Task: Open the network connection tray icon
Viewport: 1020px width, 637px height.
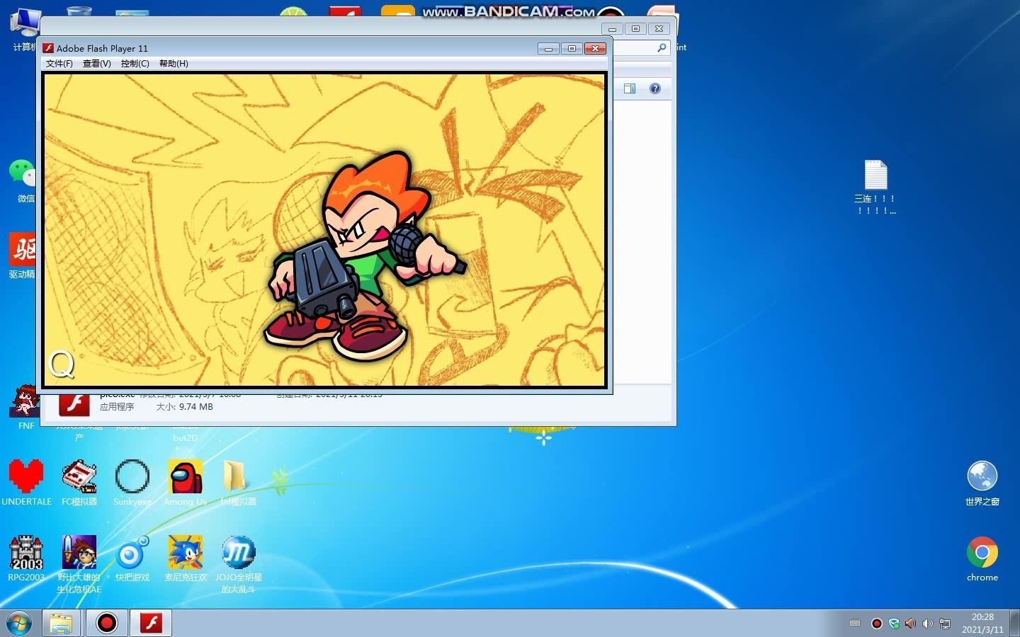Action: pos(944,624)
